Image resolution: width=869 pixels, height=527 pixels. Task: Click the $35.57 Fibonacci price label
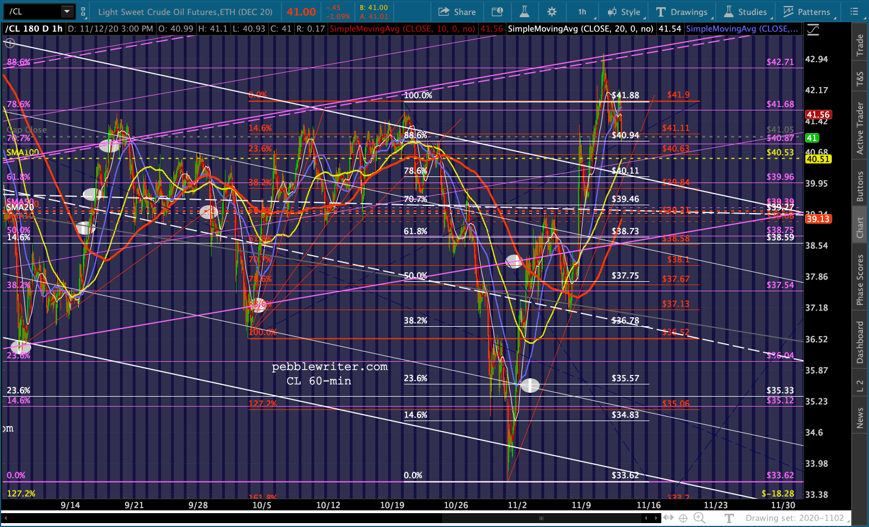click(625, 378)
